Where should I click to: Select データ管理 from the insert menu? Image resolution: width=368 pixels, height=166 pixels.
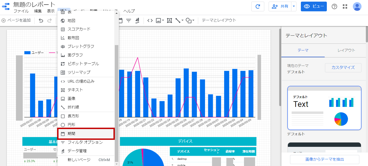tap(86, 151)
